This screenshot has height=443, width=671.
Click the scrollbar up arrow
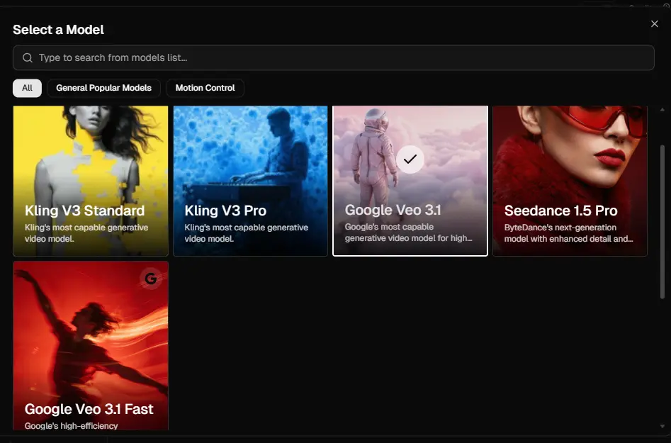pyautogui.click(x=662, y=110)
